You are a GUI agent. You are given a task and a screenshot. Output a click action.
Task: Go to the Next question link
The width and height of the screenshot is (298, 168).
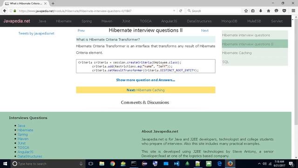click(205, 30)
